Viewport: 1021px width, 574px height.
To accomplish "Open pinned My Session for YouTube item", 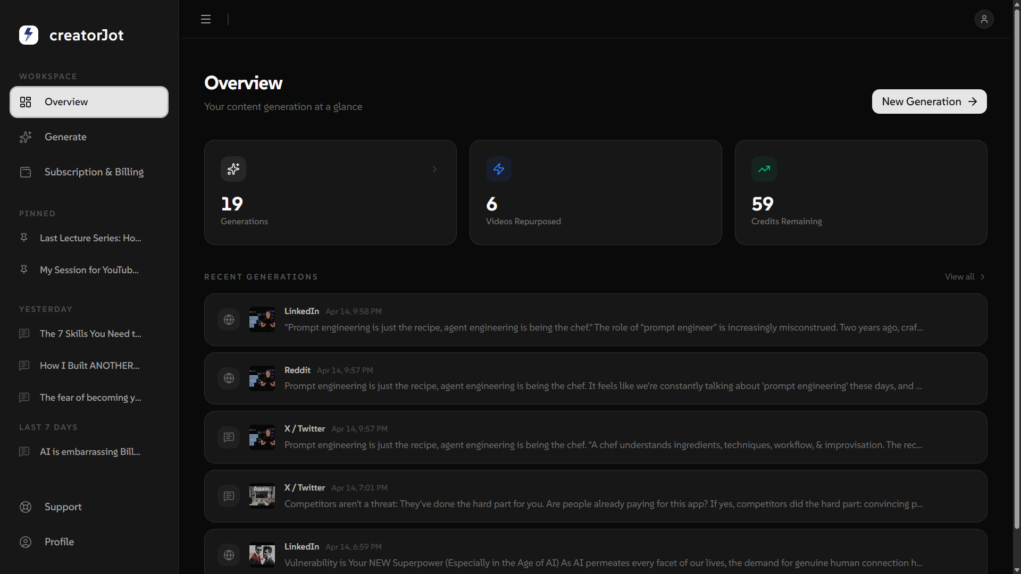I will click(89, 270).
